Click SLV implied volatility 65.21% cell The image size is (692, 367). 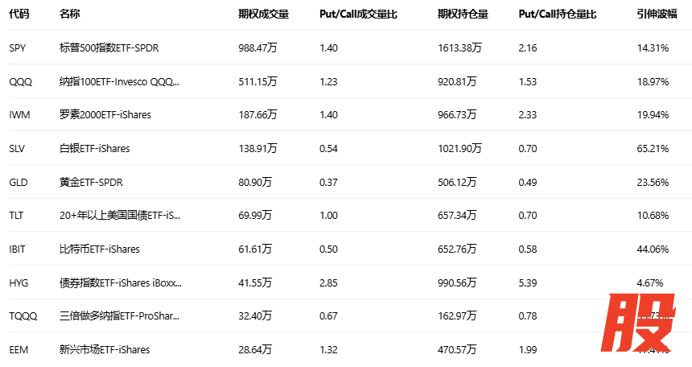tap(653, 149)
